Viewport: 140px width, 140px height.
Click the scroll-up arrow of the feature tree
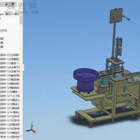point(21,14)
